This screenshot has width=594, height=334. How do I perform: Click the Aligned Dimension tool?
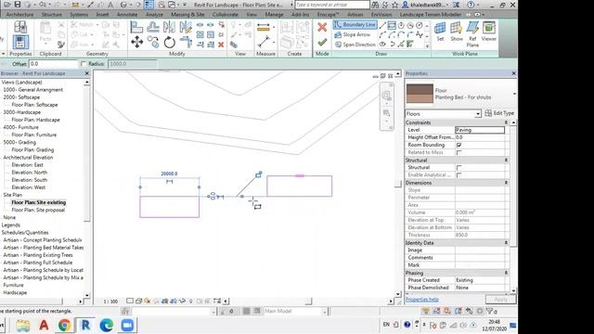pyautogui.click(x=264, y=42)
